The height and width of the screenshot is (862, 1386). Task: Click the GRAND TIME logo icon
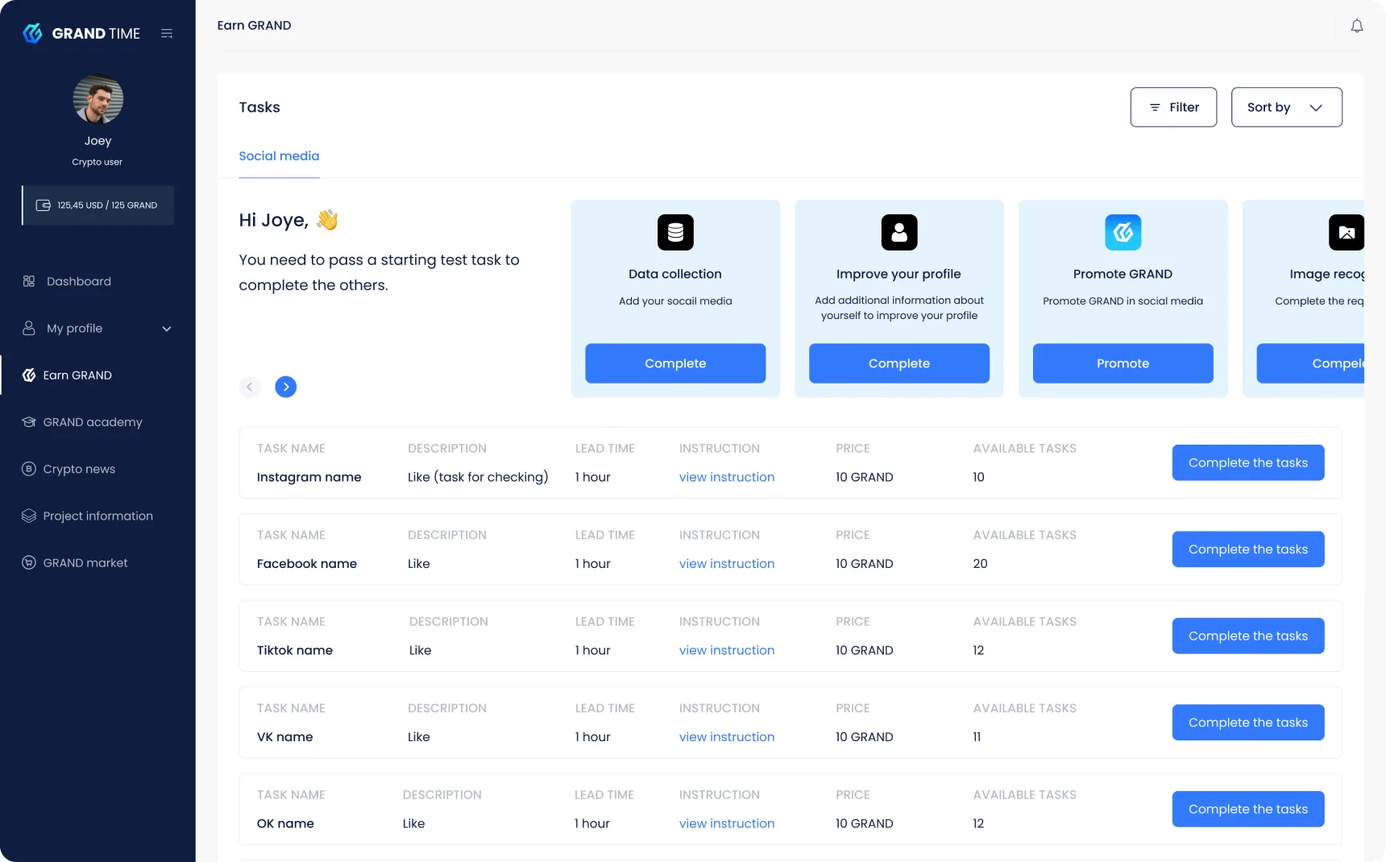coord(32,33)
